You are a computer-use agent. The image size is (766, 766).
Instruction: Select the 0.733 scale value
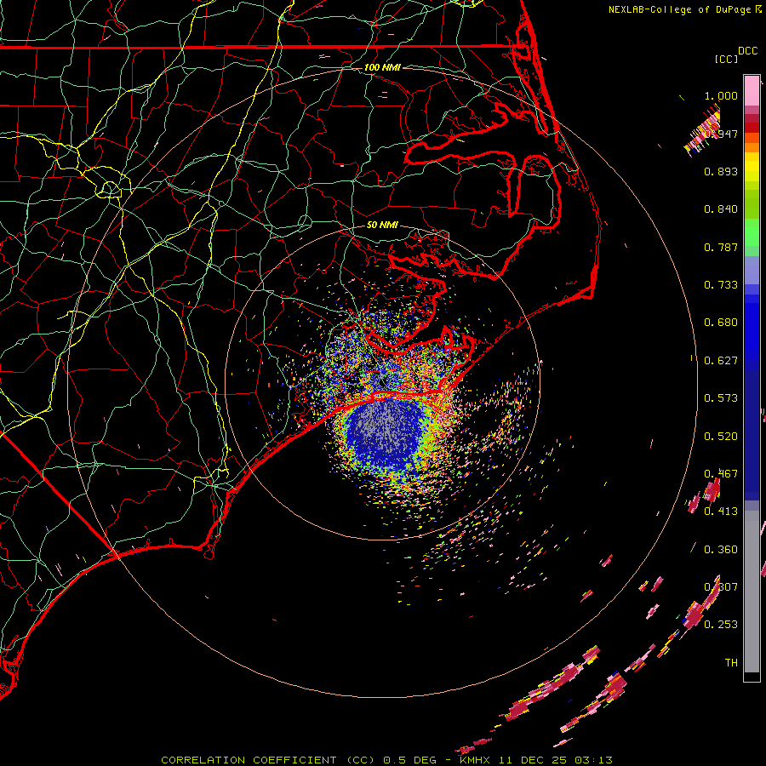click(x=721, y=285)
